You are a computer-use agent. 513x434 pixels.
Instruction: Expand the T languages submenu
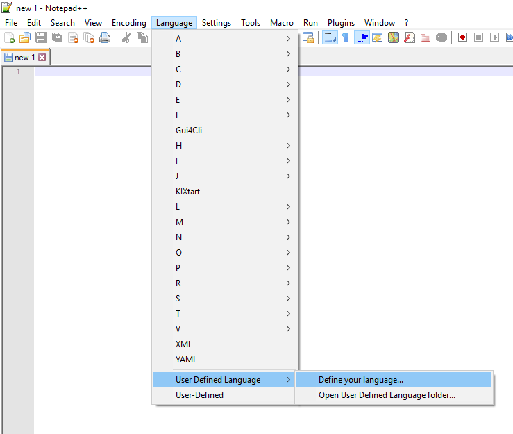pyautogui.click(x=226, y=314)
